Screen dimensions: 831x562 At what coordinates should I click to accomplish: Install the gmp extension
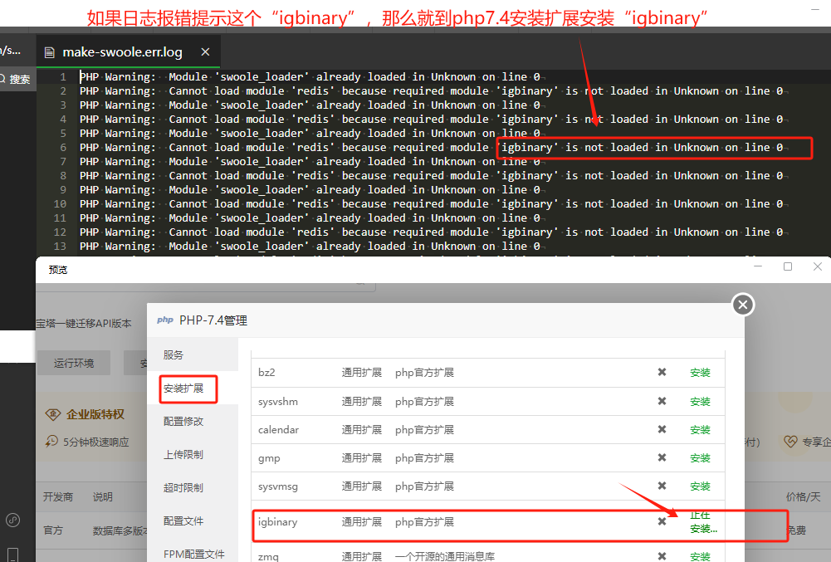click(x=700, y=457)
